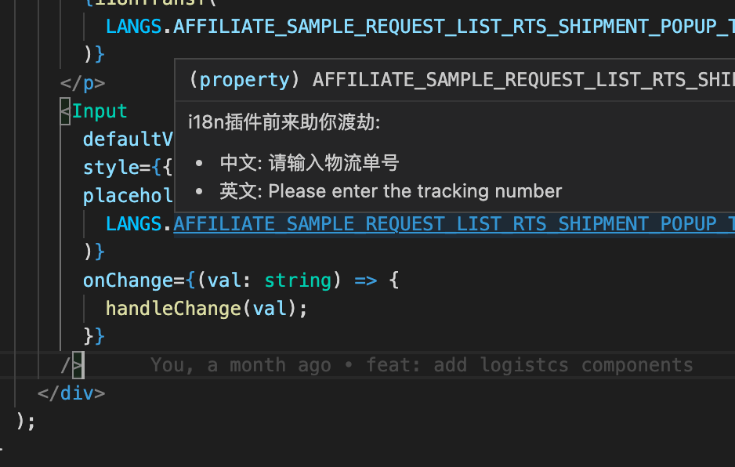Click the handleChange function call
Viewport: 735px width, 467px height.
click(x=173, y=309)
